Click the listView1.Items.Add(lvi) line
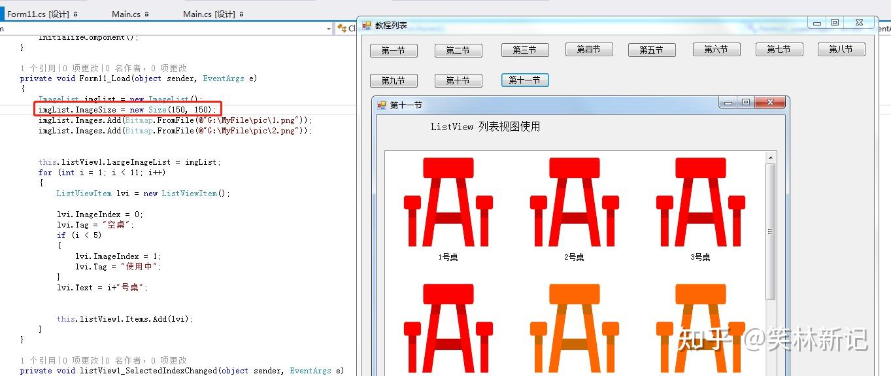 point(125,319)
